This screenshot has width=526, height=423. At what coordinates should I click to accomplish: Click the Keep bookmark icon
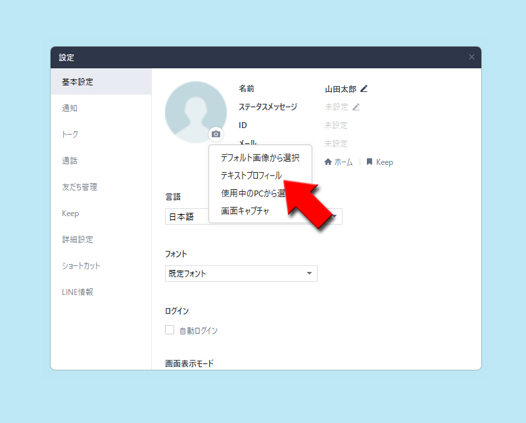point(370,162)
